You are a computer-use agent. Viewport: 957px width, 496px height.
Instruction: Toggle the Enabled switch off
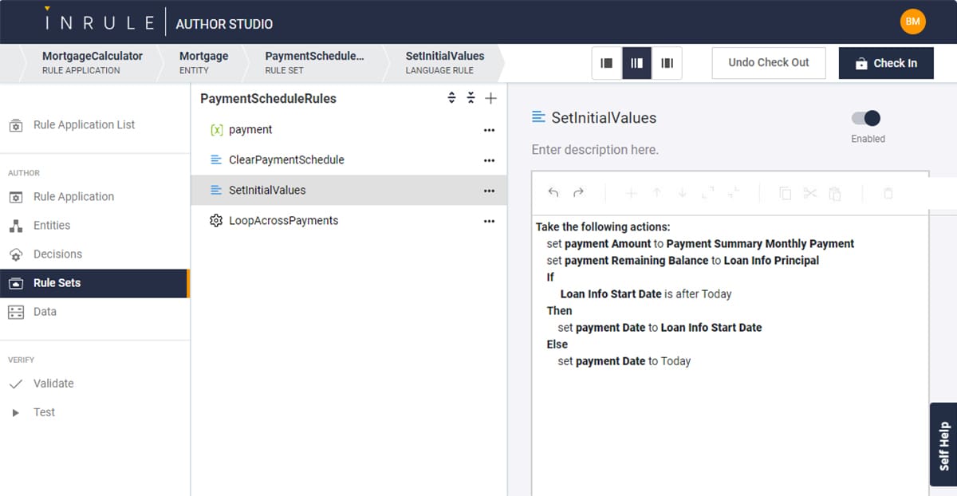(866, 118)
